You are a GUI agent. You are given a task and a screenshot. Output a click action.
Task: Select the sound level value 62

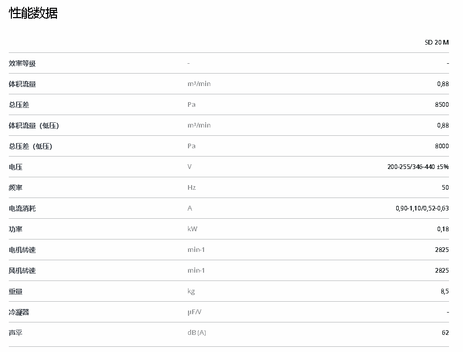445,333
